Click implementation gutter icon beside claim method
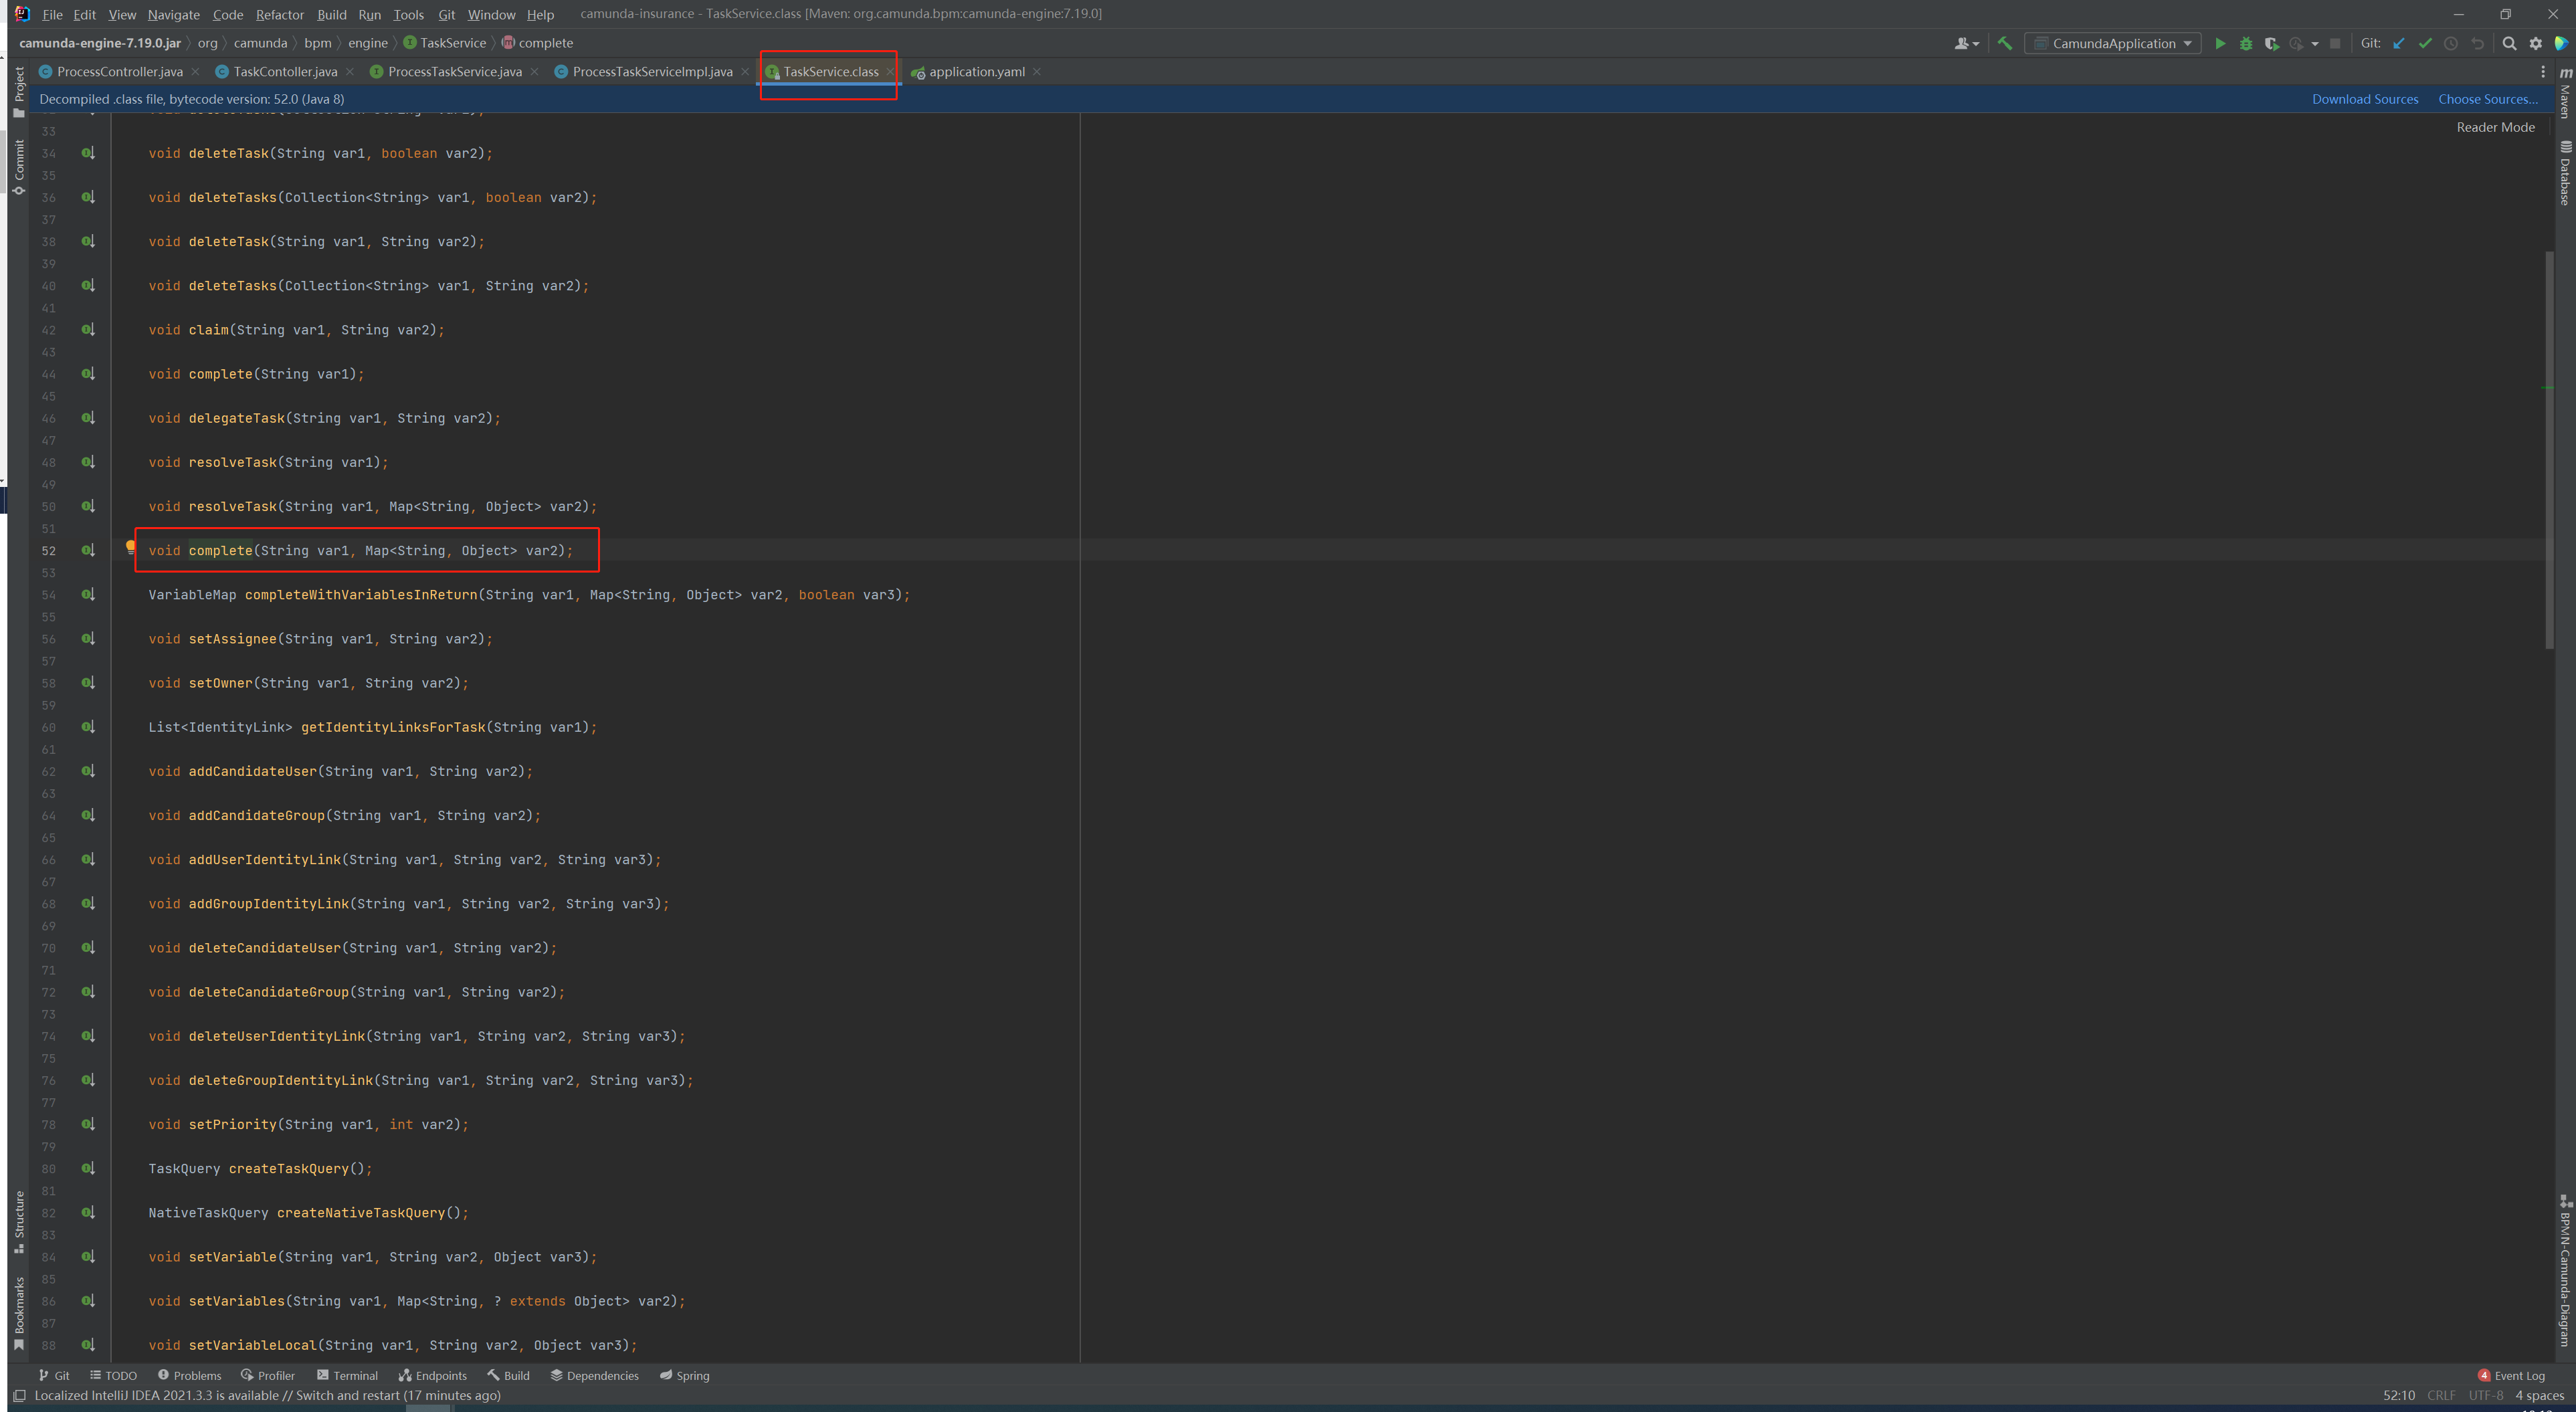 (88, 330)
